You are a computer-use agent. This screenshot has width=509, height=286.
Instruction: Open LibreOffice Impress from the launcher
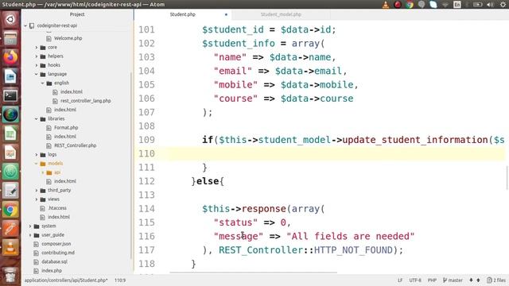[10, 153]
